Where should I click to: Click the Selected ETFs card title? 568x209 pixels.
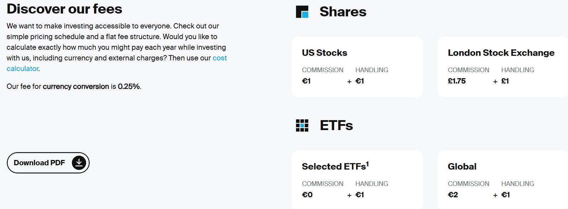333,167
